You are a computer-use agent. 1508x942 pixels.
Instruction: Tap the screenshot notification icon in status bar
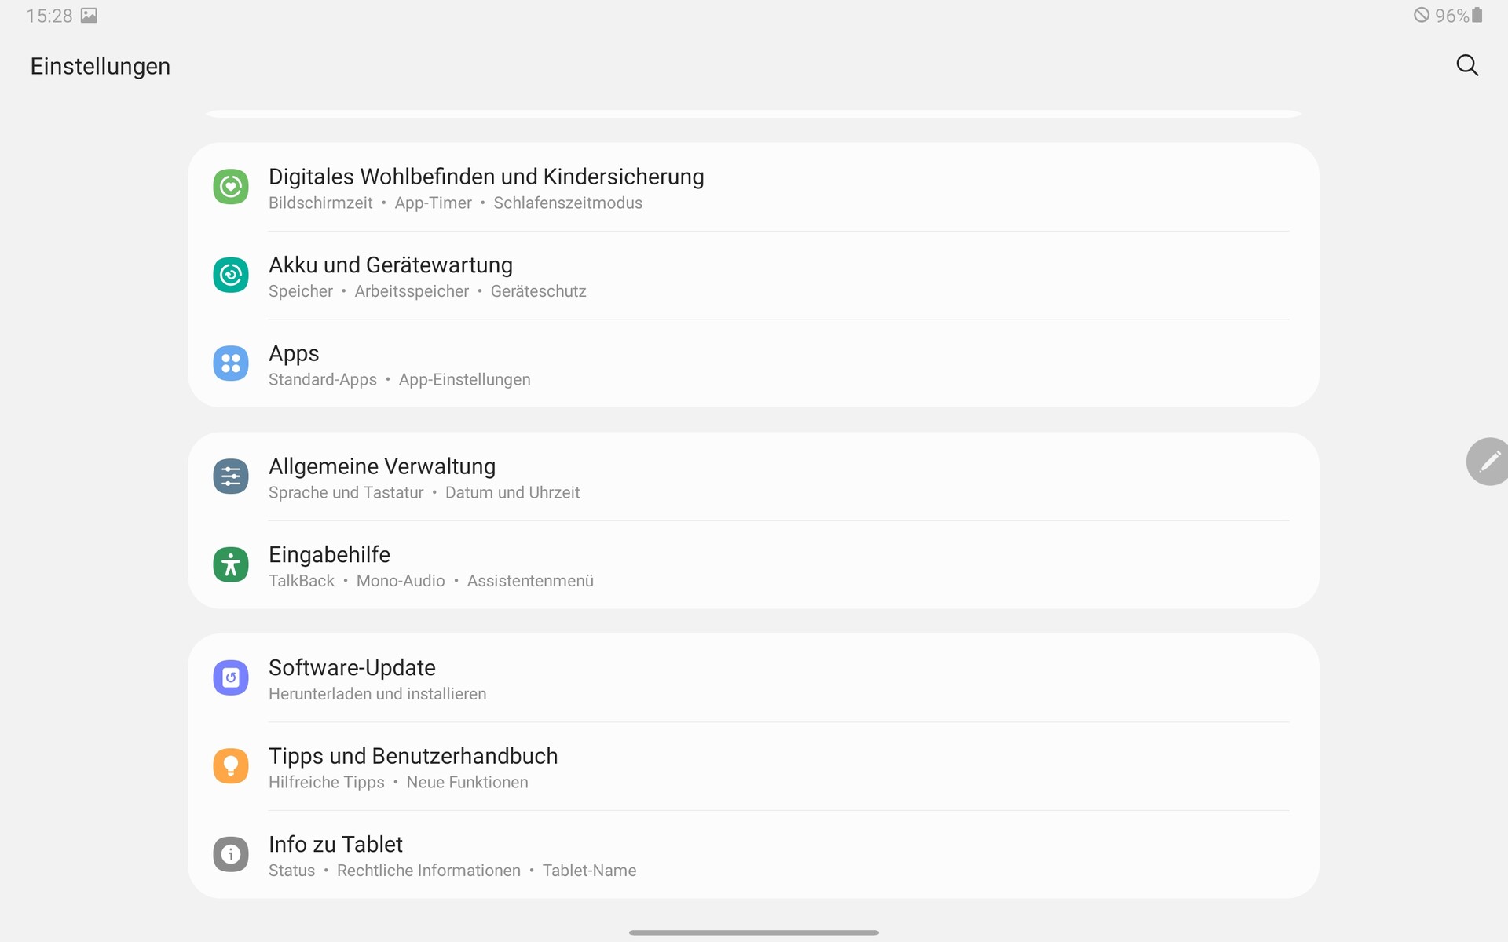point(90,16)
